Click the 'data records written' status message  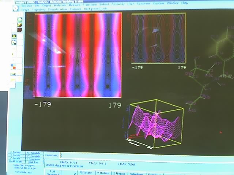(x=65, y=166)
